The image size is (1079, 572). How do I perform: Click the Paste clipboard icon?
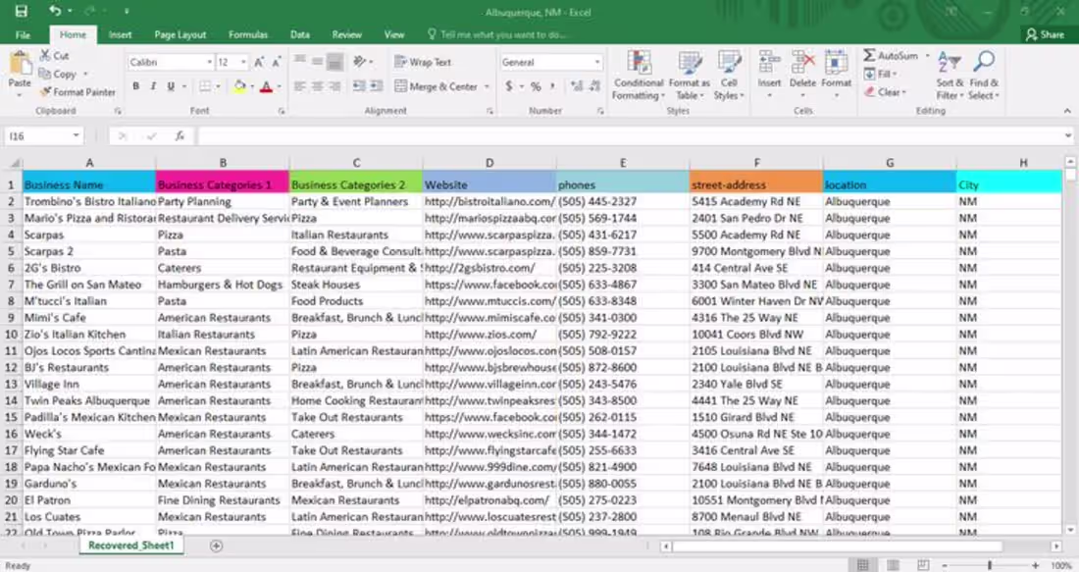click(20, 64)
